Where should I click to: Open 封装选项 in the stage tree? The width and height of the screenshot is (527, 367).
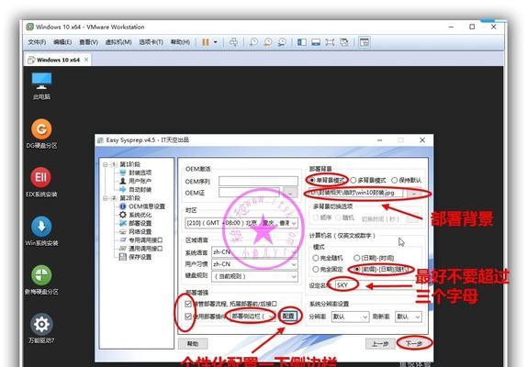(140, 172)
